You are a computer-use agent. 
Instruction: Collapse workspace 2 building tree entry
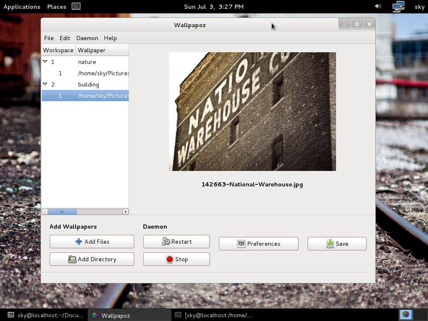tap(46, 84)
